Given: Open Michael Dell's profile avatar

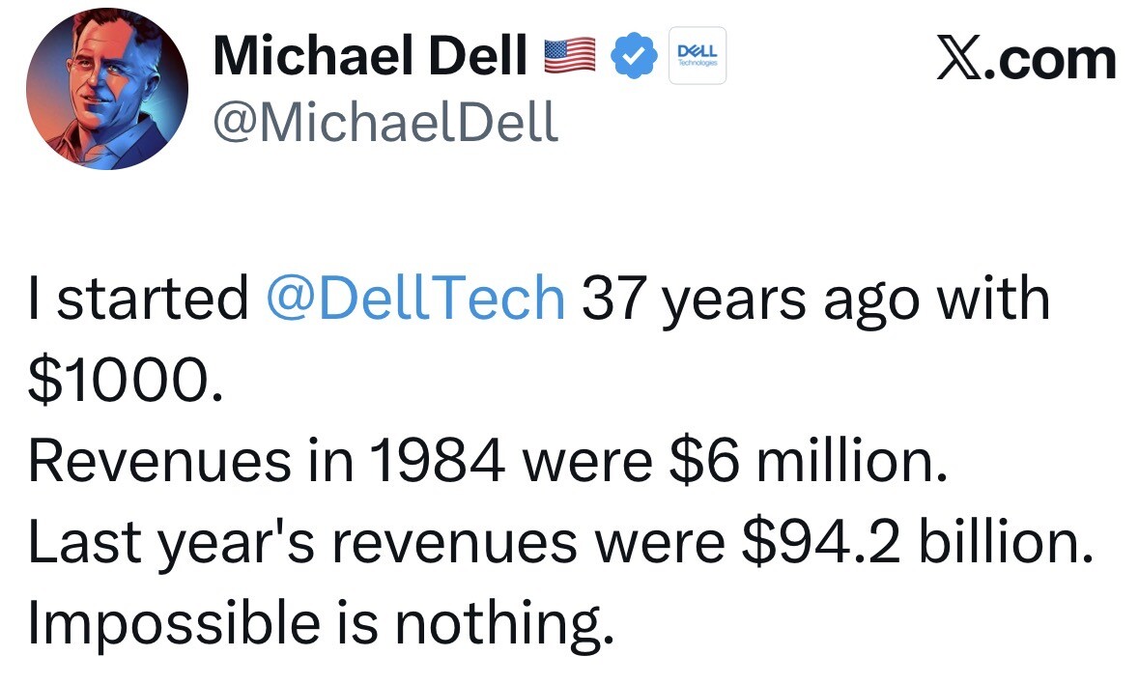Looking at the screenshot, I should tap(107, 89).
